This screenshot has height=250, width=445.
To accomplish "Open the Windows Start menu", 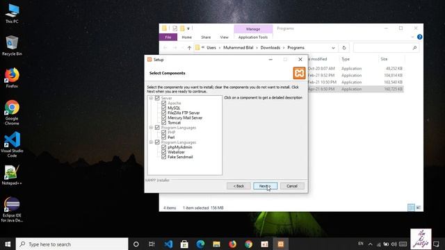I will pyautogui.click(x=8, y=244).
